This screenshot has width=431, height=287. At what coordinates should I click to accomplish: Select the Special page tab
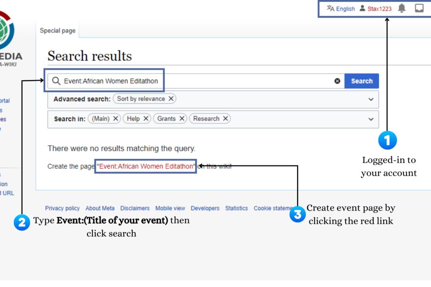58,31
